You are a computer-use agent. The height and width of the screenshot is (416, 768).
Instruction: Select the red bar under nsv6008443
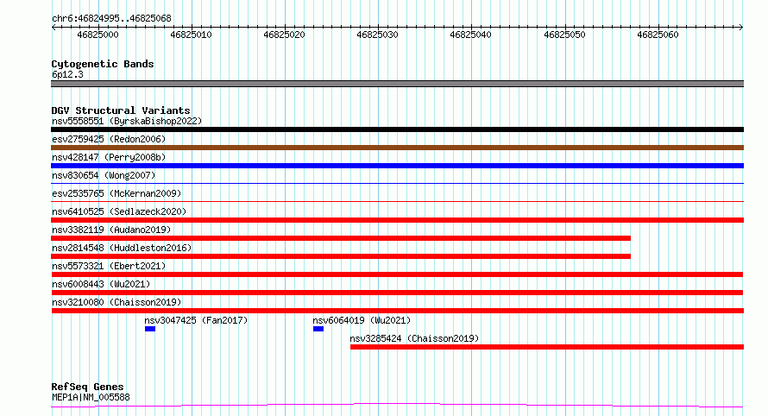click(397, 293)
